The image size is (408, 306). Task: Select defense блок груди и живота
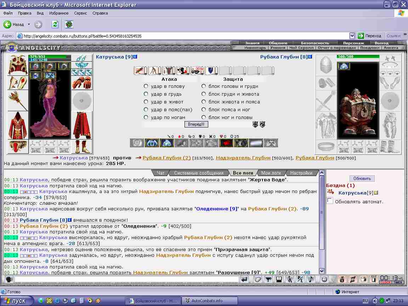(x=204, y=94)
